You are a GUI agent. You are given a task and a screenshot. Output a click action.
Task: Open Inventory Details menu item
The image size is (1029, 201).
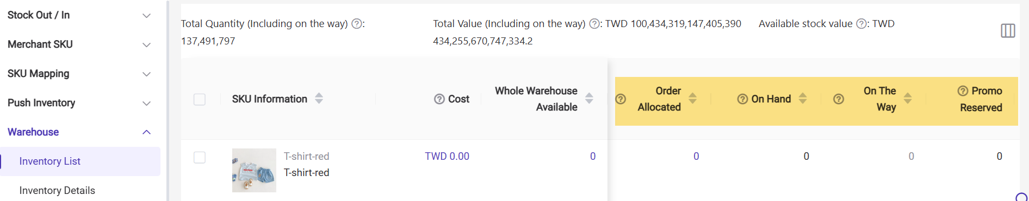click(57, 191)
